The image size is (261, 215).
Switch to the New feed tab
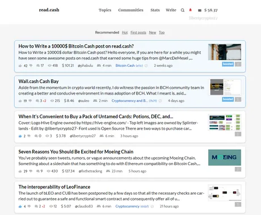point(153,32)
